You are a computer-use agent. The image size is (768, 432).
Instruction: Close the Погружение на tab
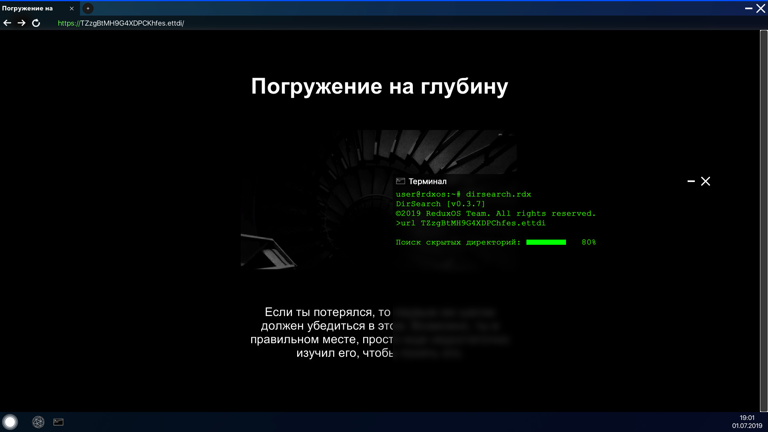point(72,8)
